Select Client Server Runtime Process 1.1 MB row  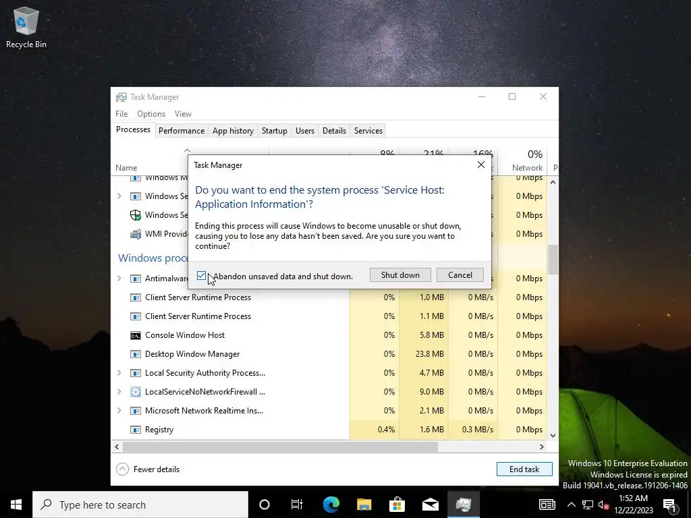point(329,316)
